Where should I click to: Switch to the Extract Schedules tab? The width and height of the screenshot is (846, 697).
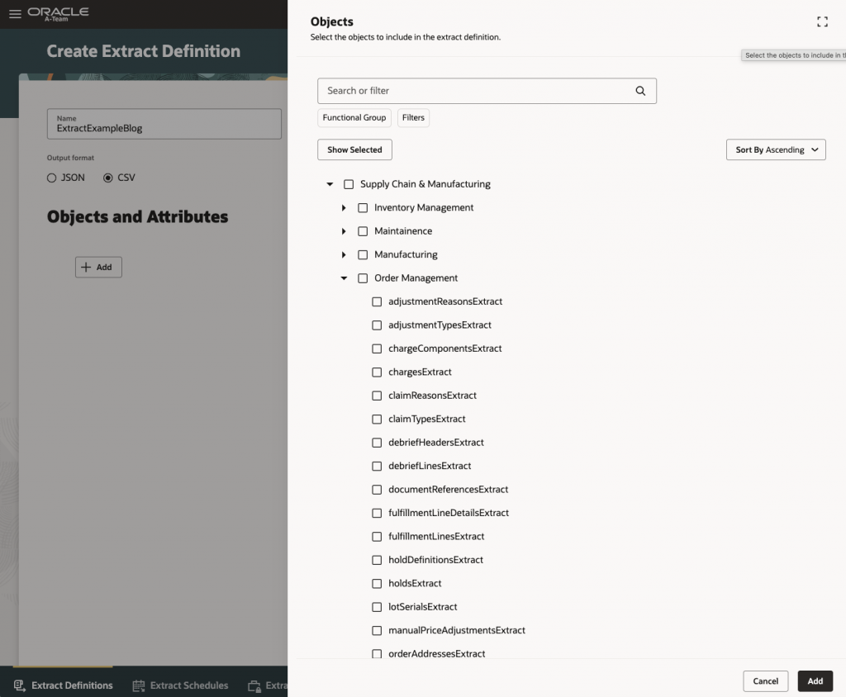point(188,685)
